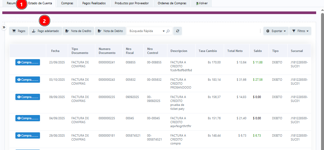Sort by the Fecha column header
This screenshot has height=150, width=324.
click(x=55, y=51)
